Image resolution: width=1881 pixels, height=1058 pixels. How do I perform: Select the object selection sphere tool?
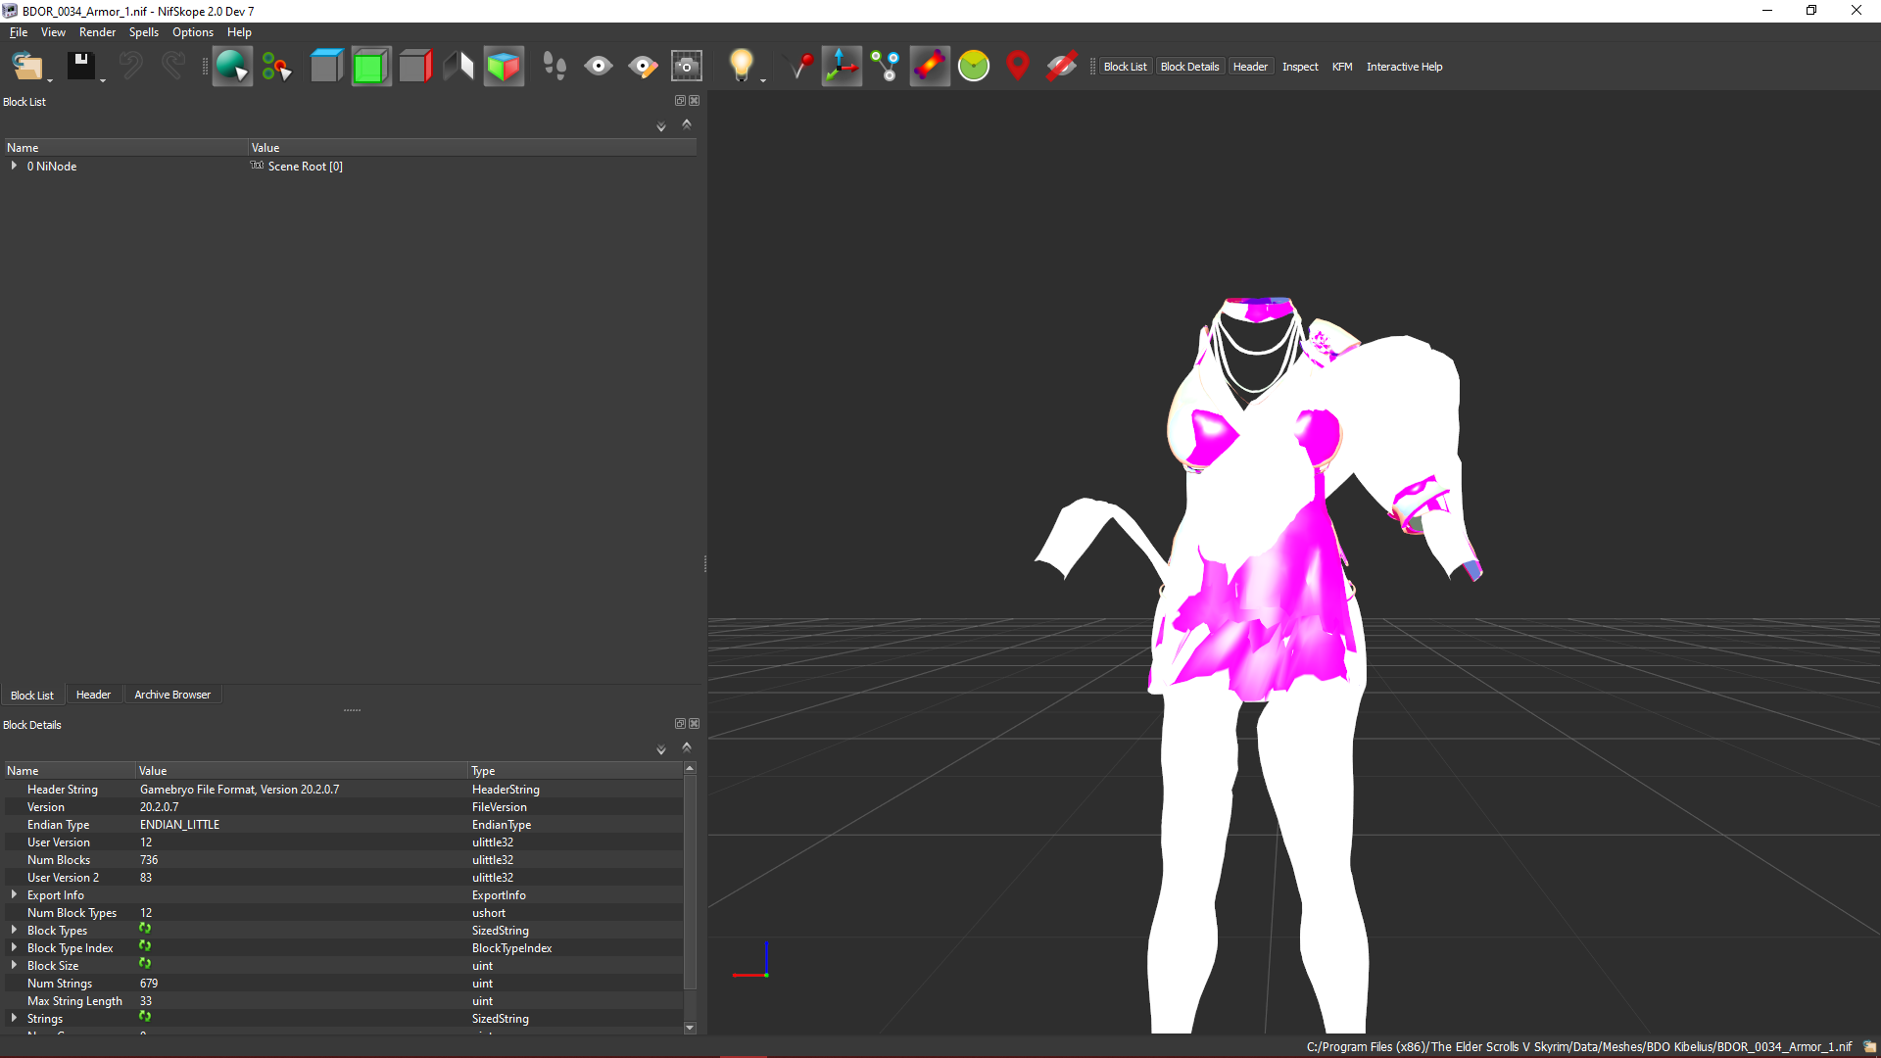click(x=232, y=67)
